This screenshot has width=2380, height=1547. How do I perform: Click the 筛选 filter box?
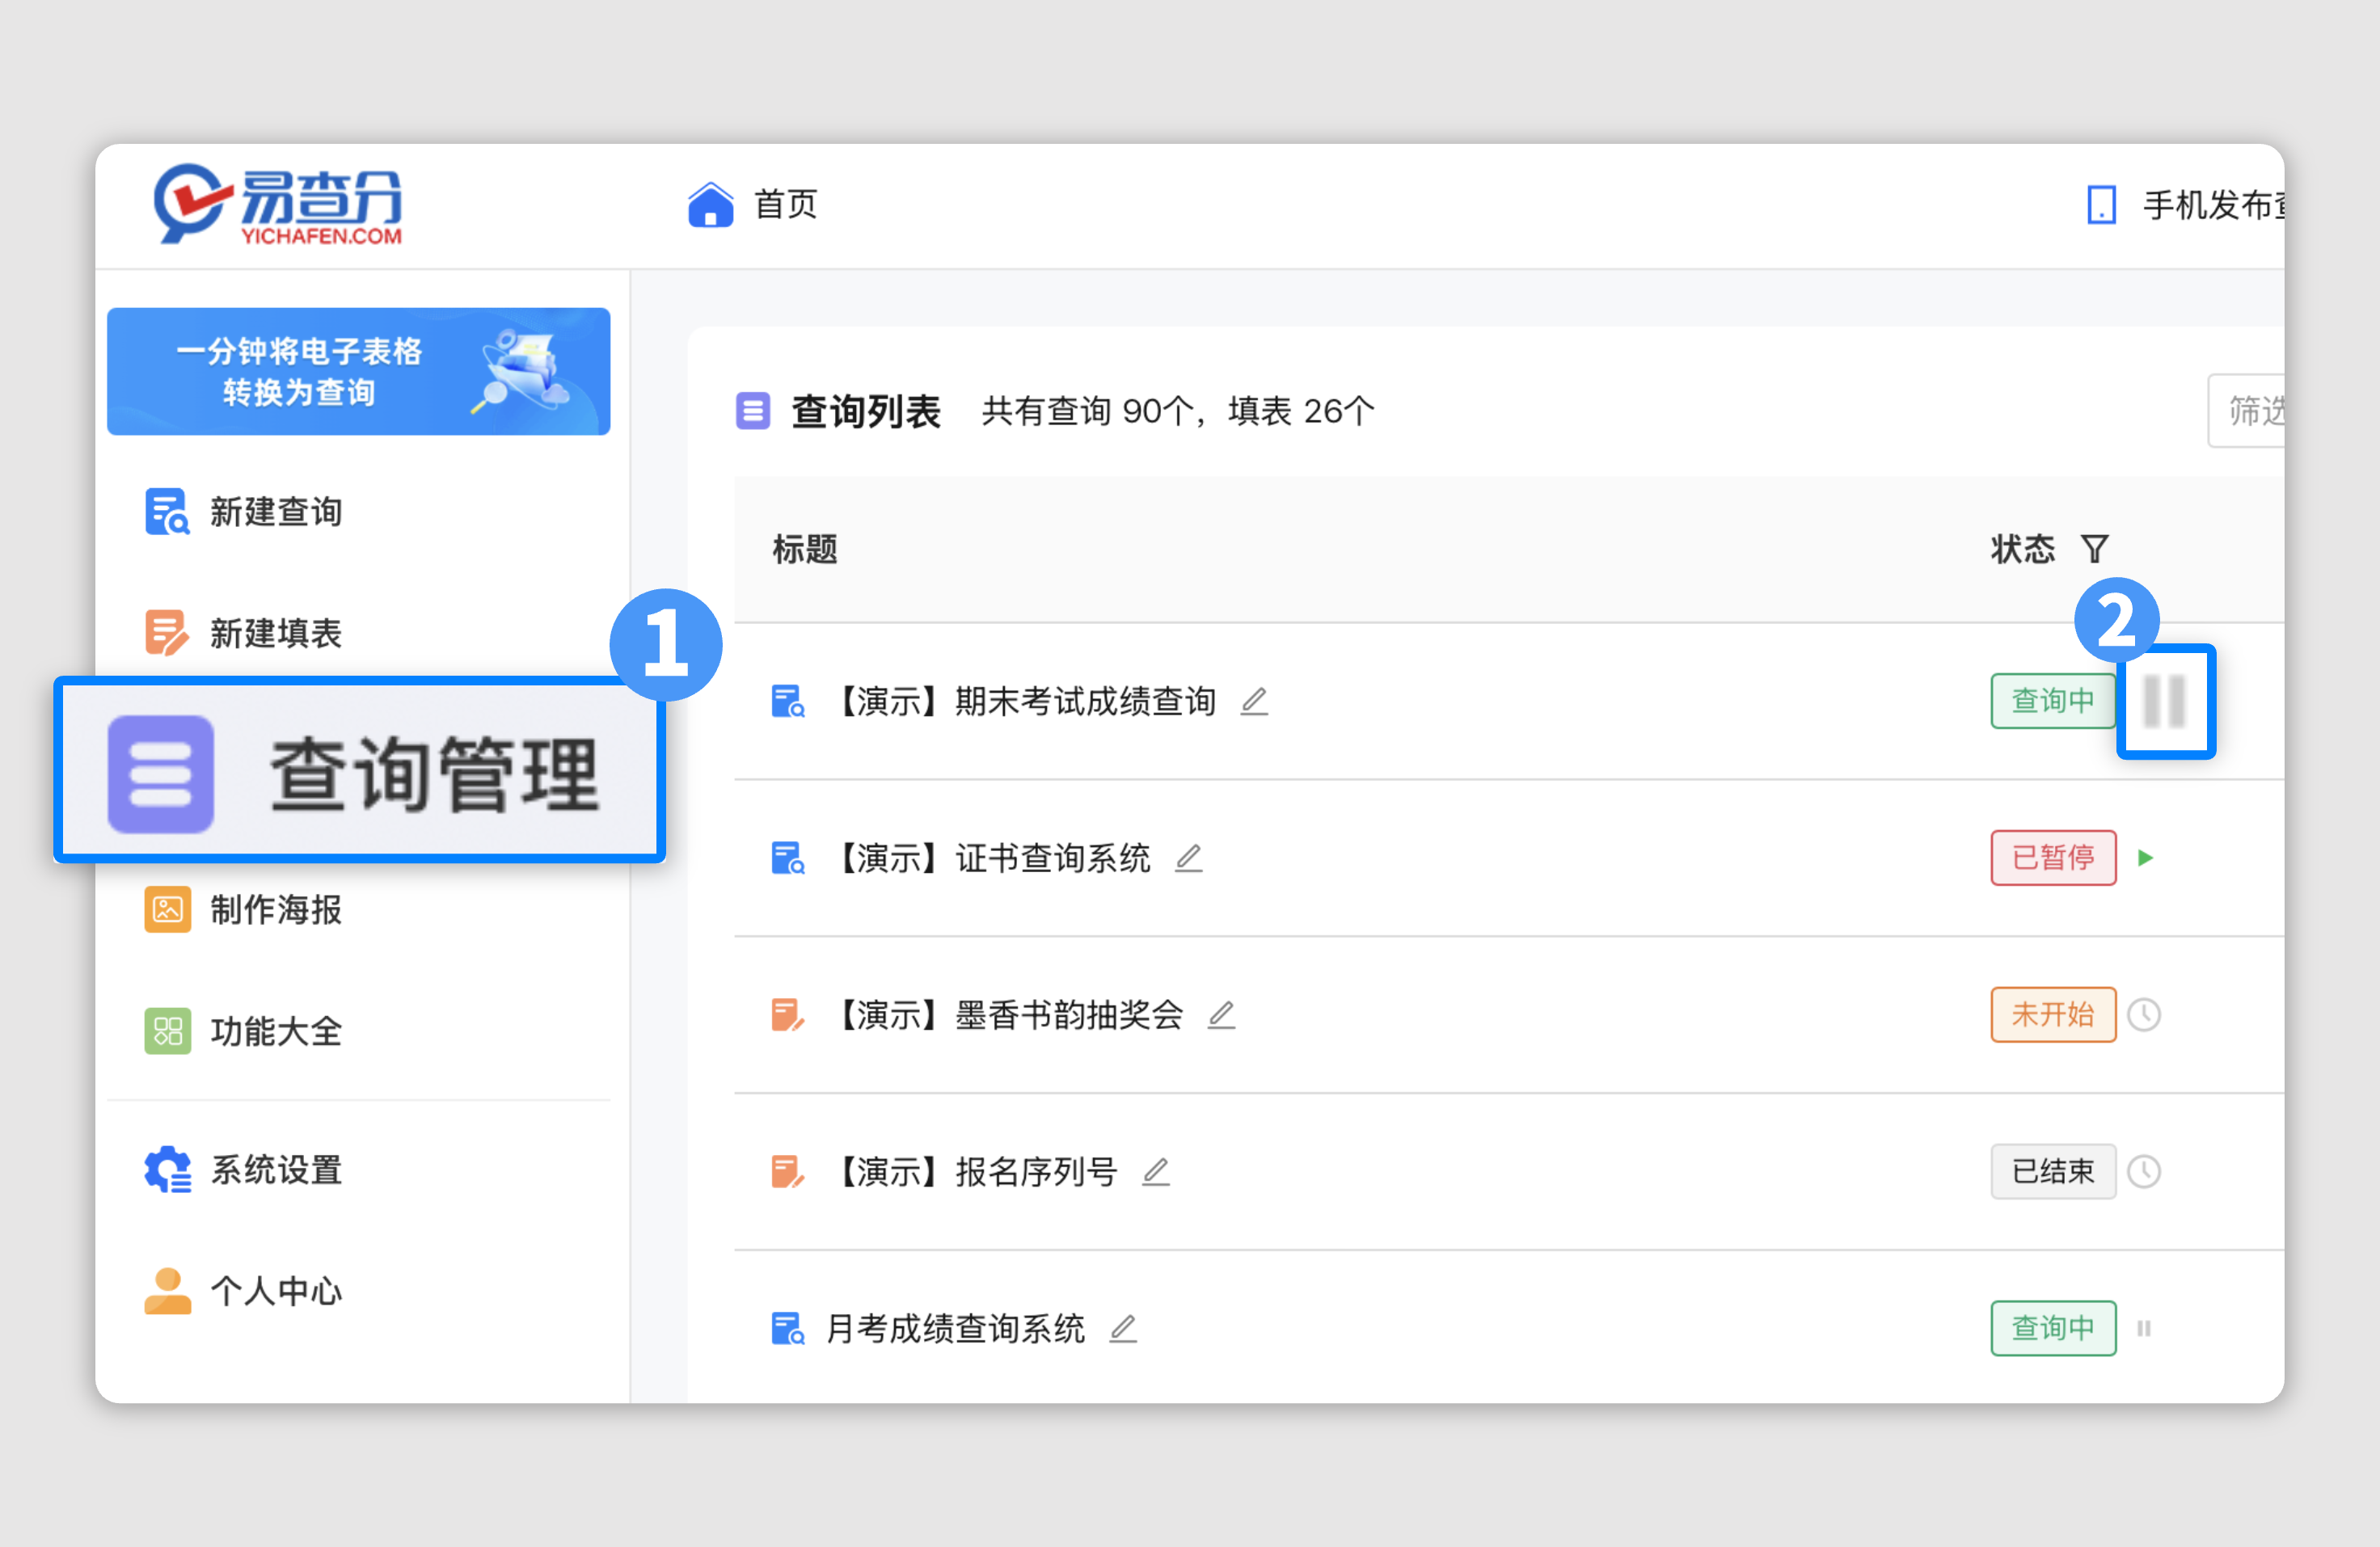2245,410
